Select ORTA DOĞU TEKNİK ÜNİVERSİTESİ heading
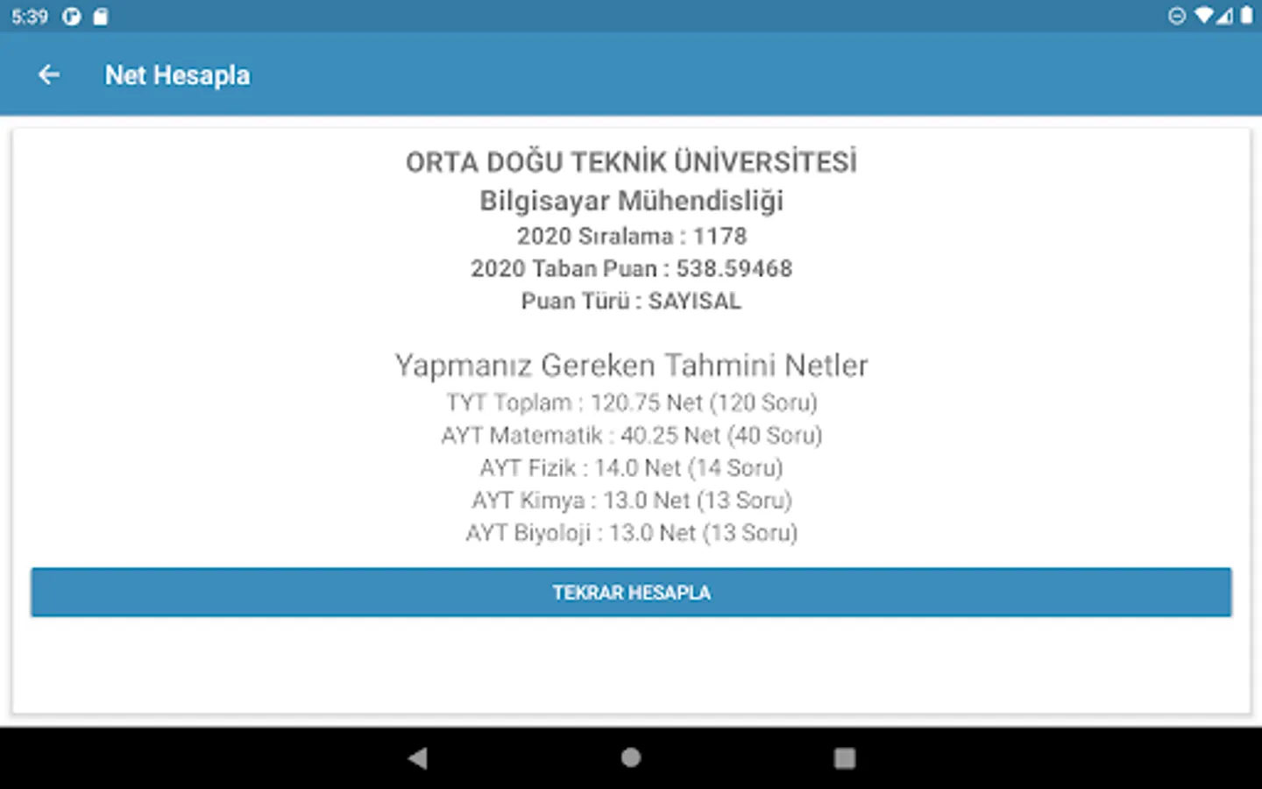The image size is (1262, 789). pyautogui.click(x=631, y=162)
